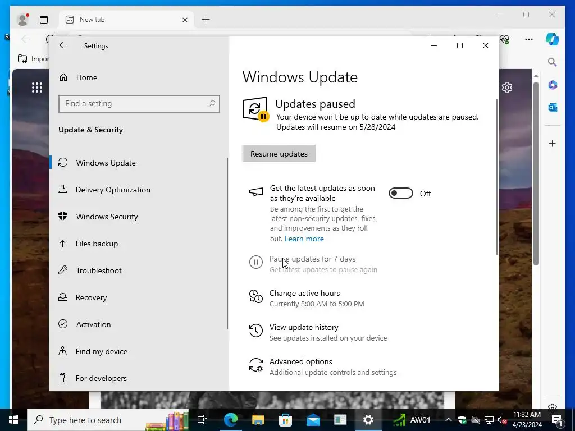
Task: Click the taskbar search box
Action: pos(108,420)
